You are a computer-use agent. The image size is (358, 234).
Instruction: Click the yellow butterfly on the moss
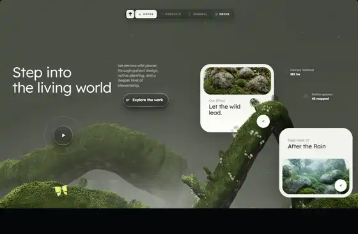pyautogui.click(x=61, y=191)
